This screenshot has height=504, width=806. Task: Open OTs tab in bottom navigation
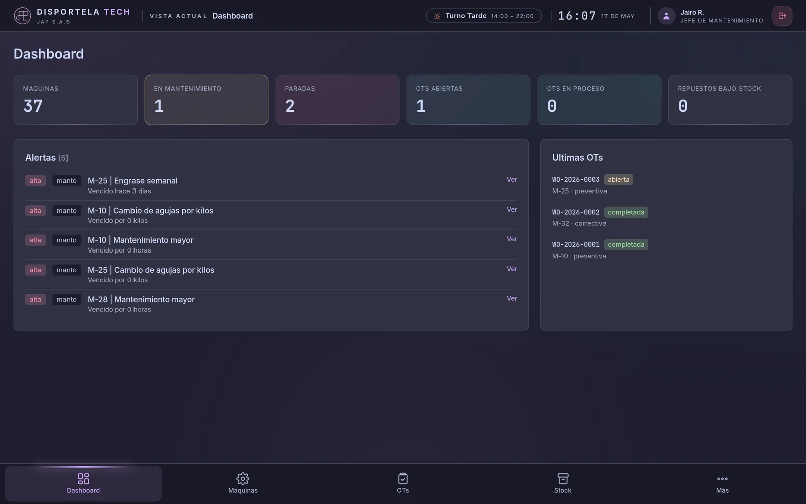[x=403, y=483]
